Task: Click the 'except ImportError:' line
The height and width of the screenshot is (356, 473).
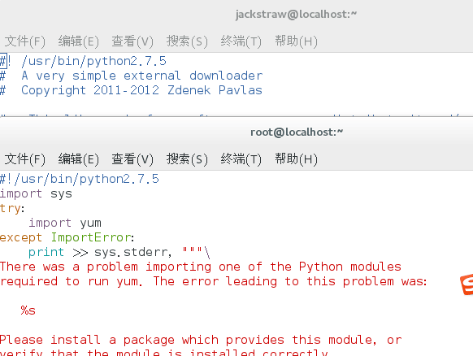Action: coord(67,237)
